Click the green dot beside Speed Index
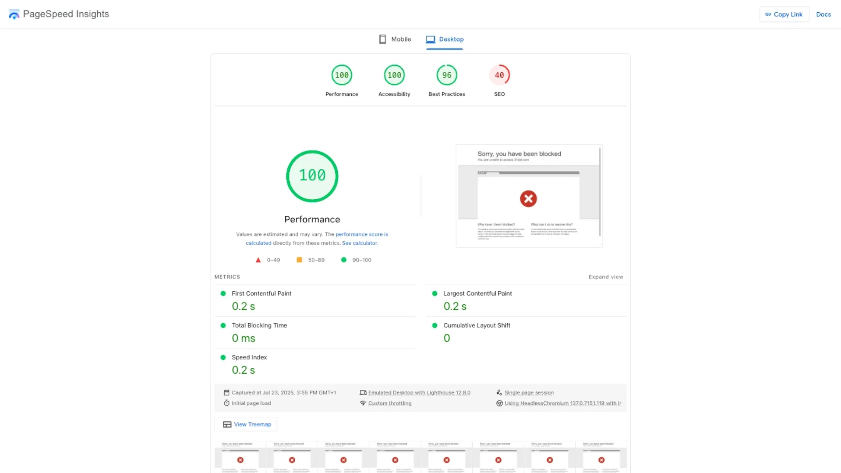Screen dimensions: 841x473 pyautogui.click(x=223, y=357)
